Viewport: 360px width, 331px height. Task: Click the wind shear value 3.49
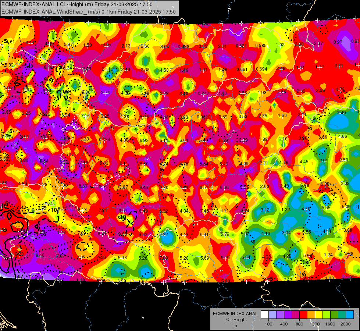341,113
